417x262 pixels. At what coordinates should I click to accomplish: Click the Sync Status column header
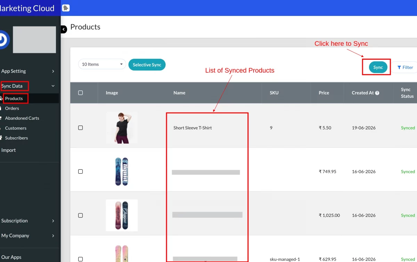[x=407, y=93]
